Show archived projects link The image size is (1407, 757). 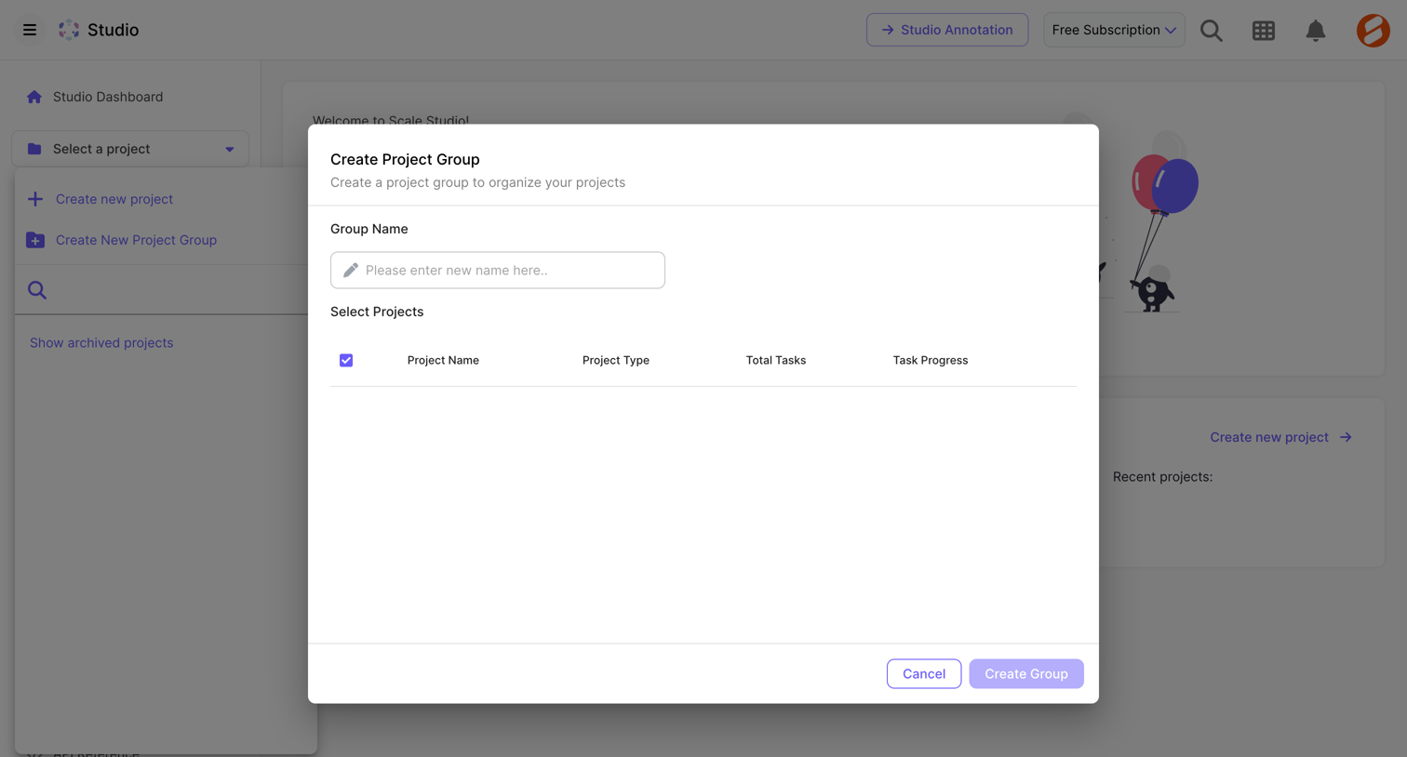[x=101, y=342]
